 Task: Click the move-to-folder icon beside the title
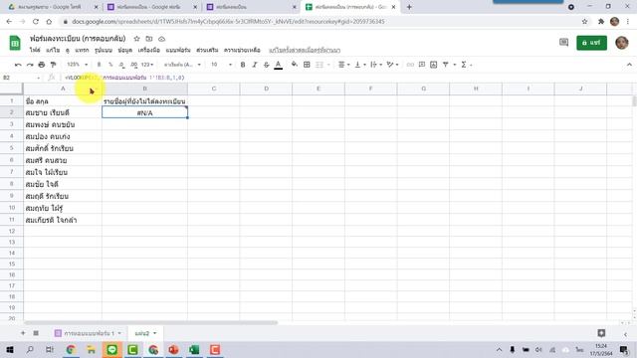149,39
